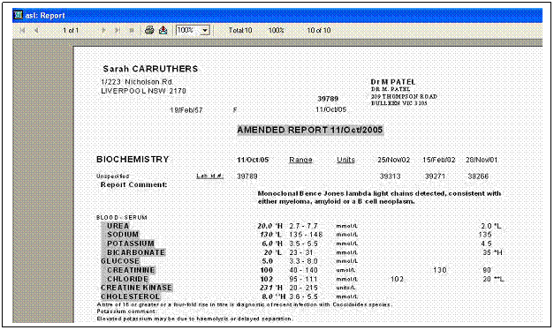Jump to last page arrow
This screenshot has width=554, height=330.
point(118,31)
